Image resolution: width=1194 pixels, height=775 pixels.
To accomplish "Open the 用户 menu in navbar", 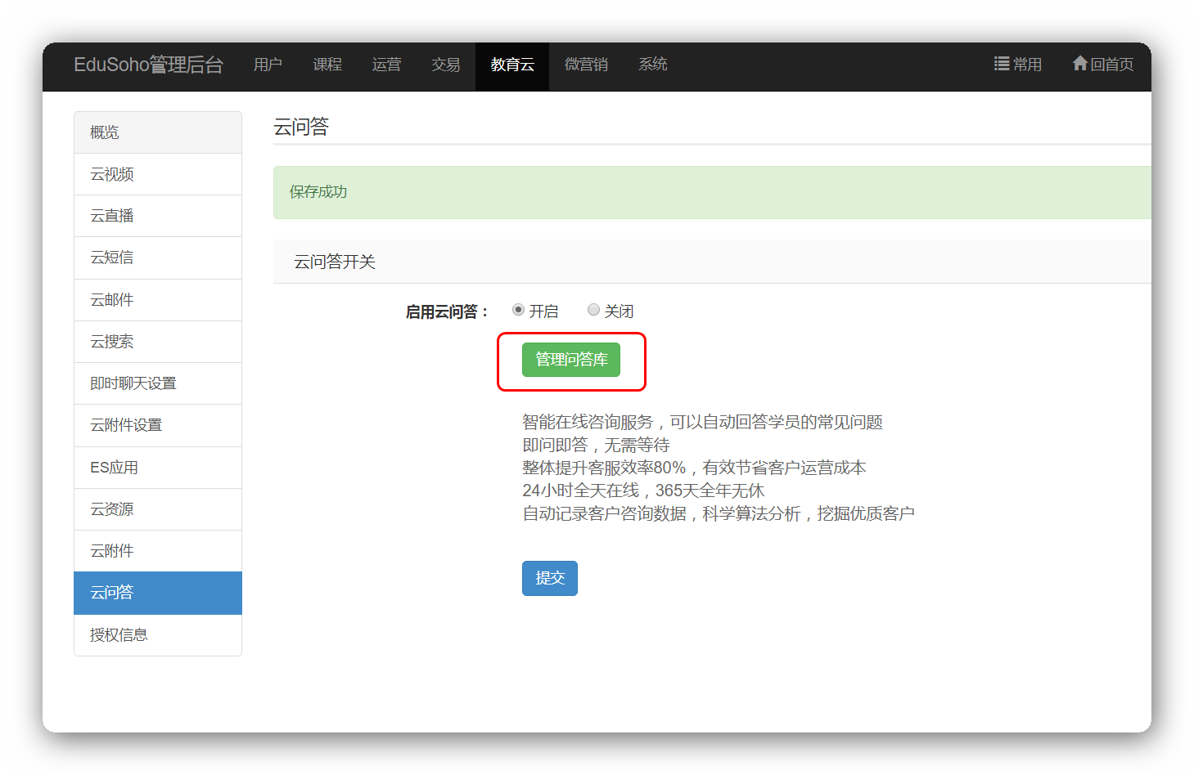I will tap(268, 65).
